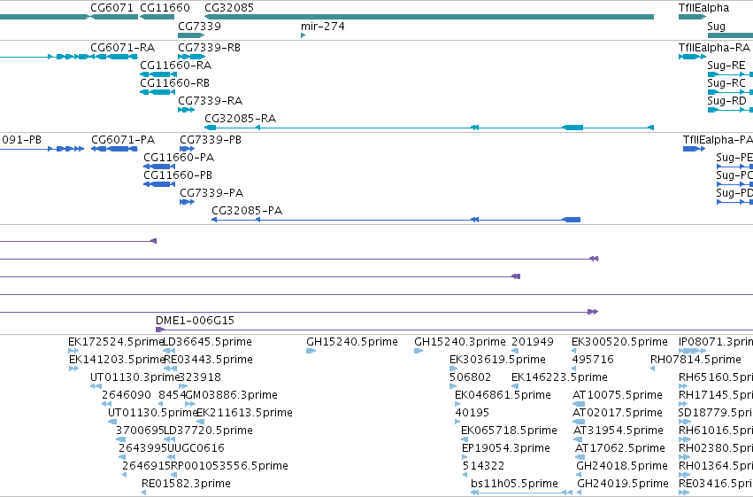Click the AT02017.5prime EST label
This screenshot has width=753, height=497.
coord(618,413)
